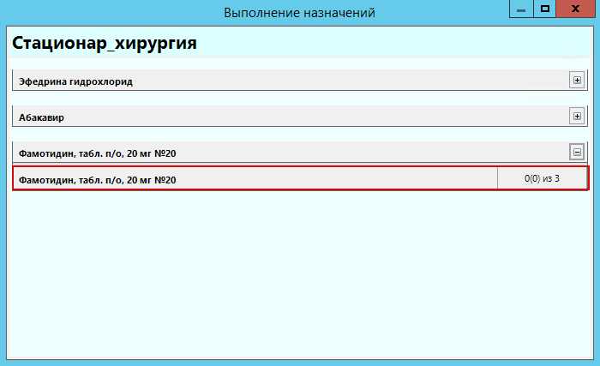The width and height of the screenshot is (600, 366).
Task: Expand the Эфедрина гидрохлорид group with plus icon
Action: click(577, 81)
